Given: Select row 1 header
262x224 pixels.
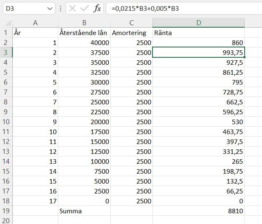Looking at the screenshot, I should 6,33.
